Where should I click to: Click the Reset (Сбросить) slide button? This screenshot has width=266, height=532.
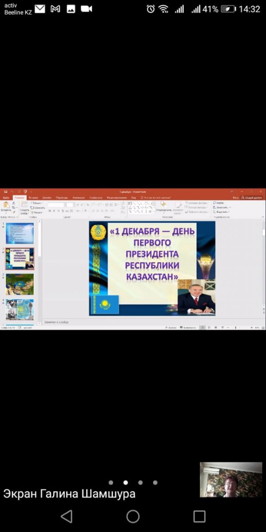[x=38, y=207]
